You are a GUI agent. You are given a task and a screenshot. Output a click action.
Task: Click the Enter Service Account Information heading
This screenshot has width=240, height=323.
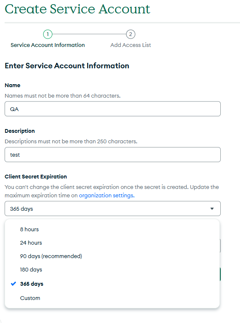pyautogui.click(x=67, y=66)
